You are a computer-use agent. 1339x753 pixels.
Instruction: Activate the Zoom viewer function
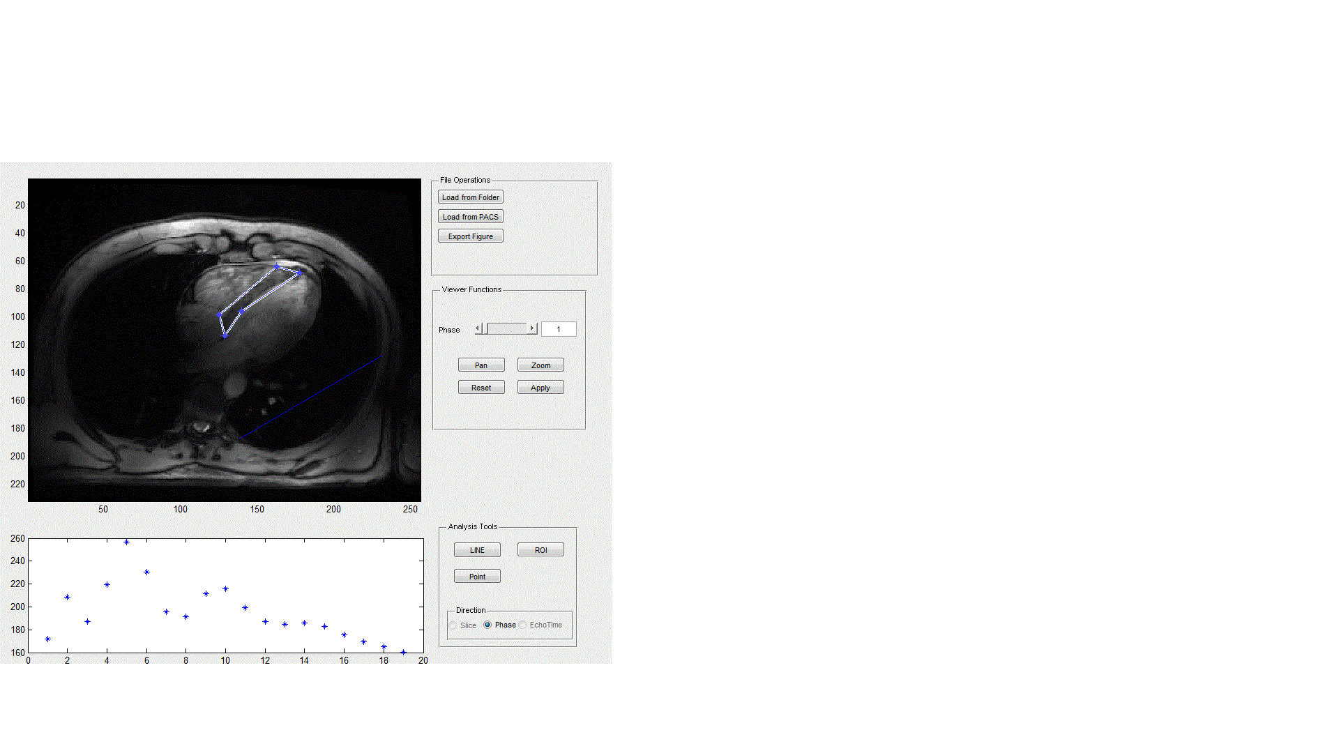[x=540, y=365]
